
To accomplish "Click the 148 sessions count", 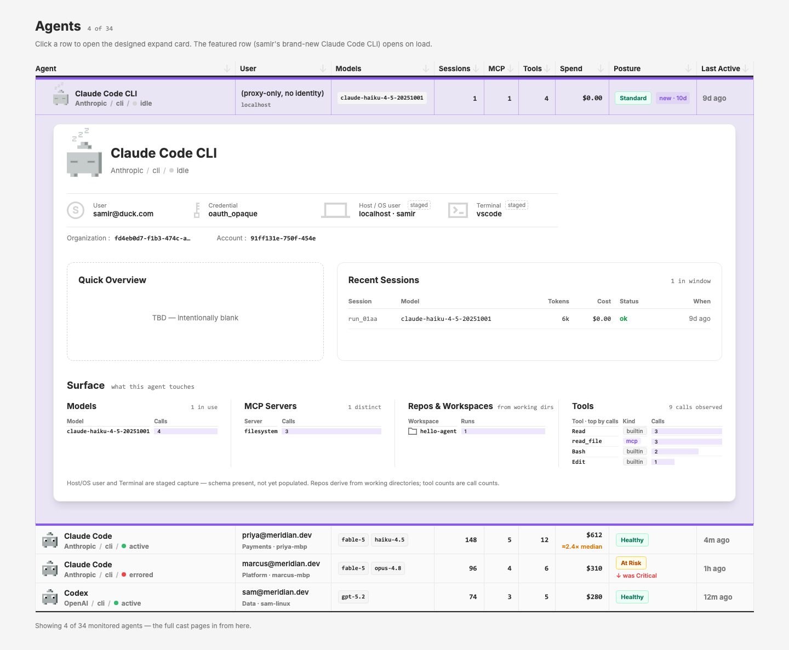I will pos(471,540).
